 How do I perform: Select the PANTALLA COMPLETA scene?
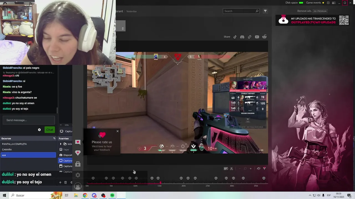tap(28, 144)
